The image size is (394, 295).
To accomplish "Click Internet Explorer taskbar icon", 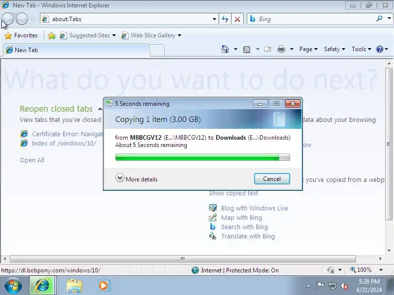I will [x=42, y=286].
